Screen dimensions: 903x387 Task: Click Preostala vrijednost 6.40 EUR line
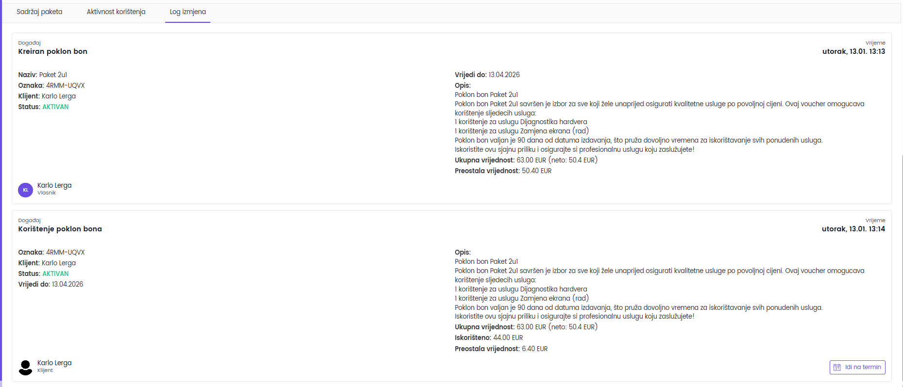coord(501,349)
